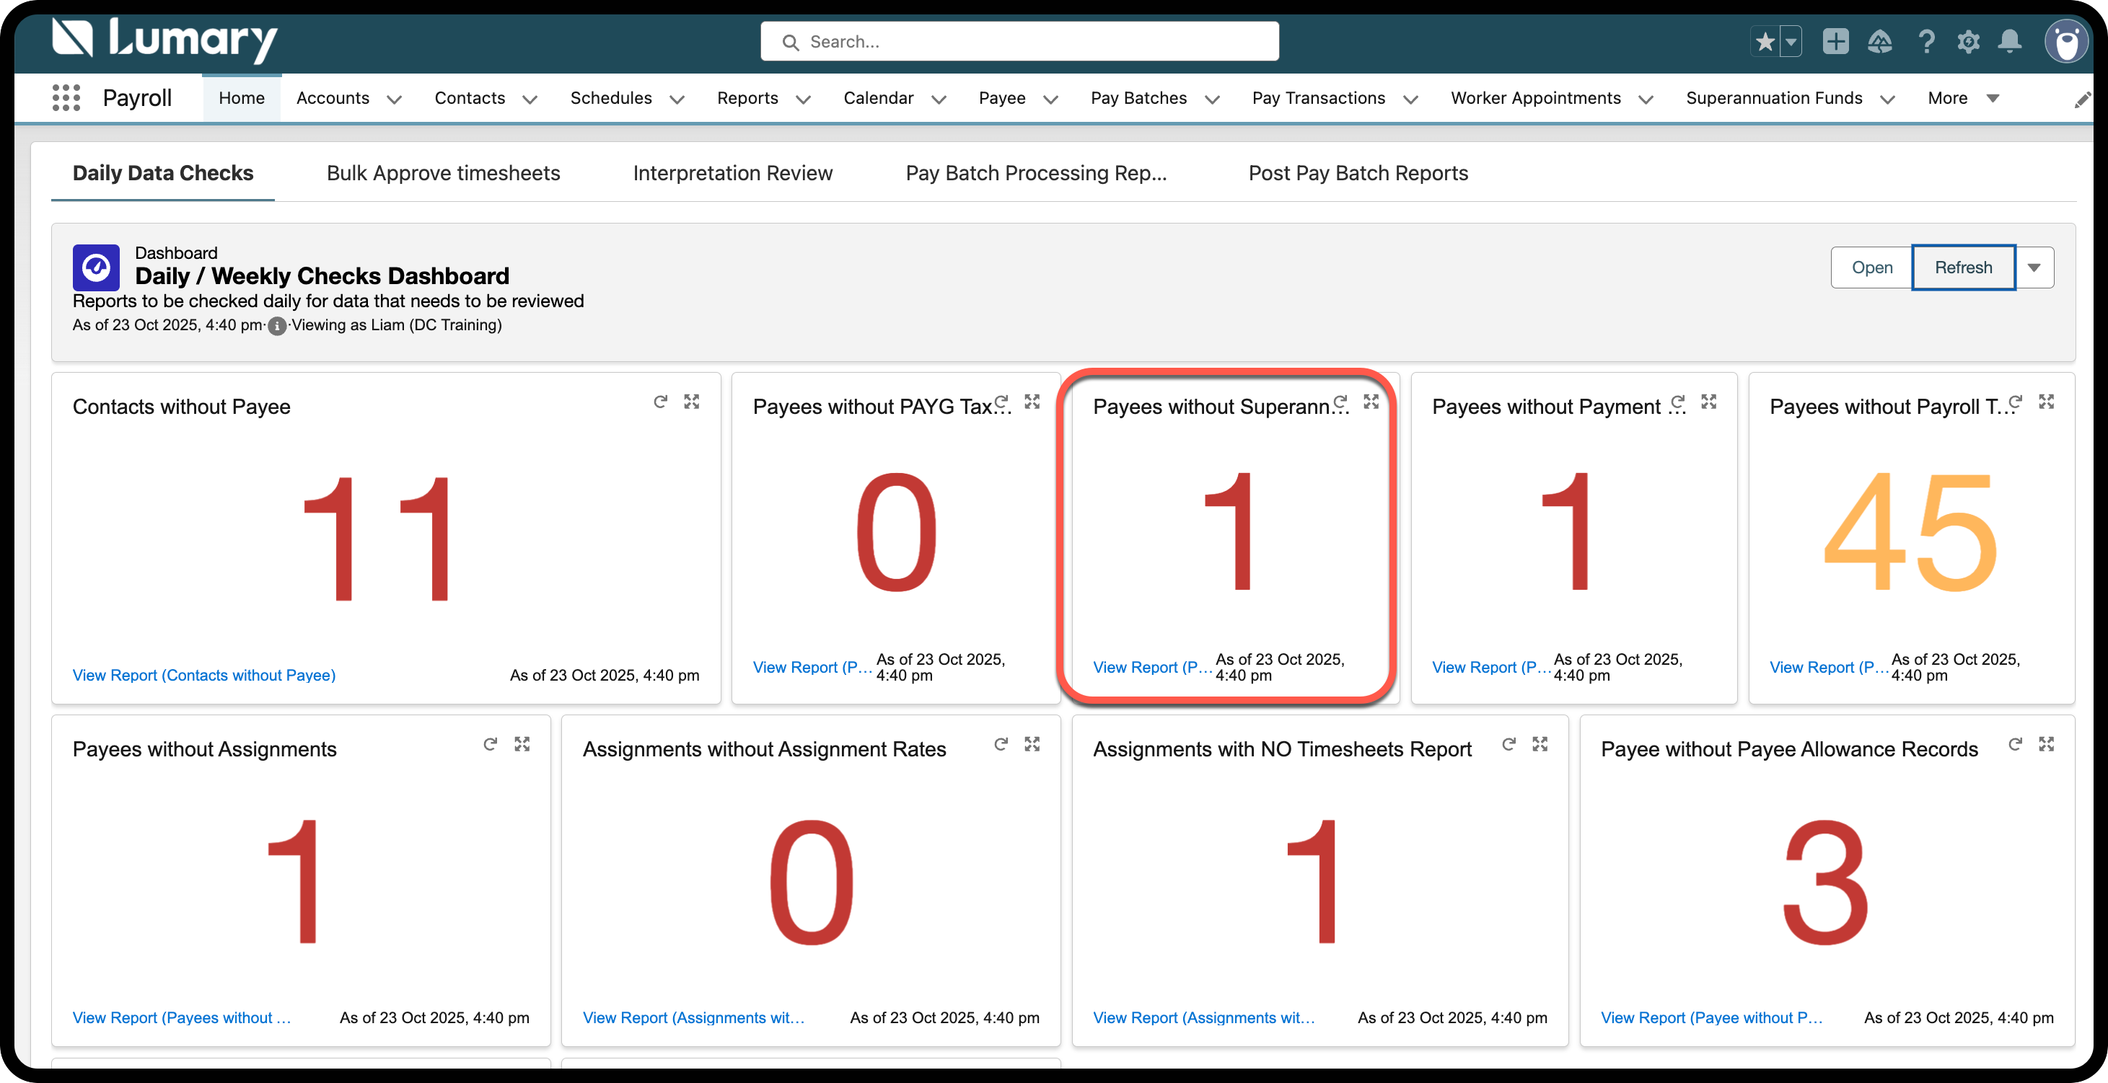Click the global Search field
This screenshot has width=2108, height=1083.
[1019, 42]
